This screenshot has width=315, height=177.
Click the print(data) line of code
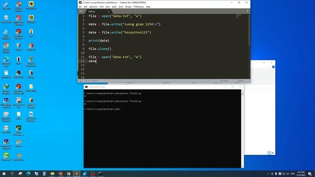(99, 40)
